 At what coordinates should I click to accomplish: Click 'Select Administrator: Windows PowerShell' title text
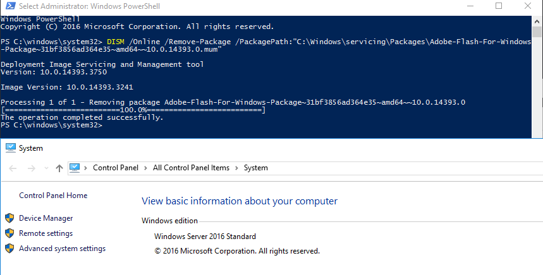click(x=89, y=6)
